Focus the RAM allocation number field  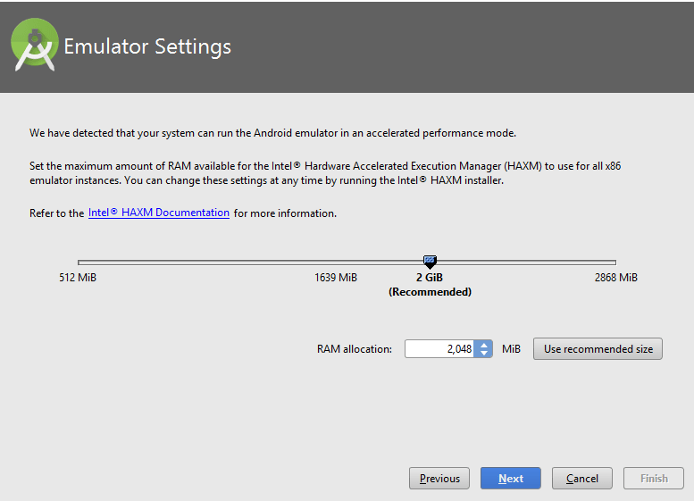(439, 349)
